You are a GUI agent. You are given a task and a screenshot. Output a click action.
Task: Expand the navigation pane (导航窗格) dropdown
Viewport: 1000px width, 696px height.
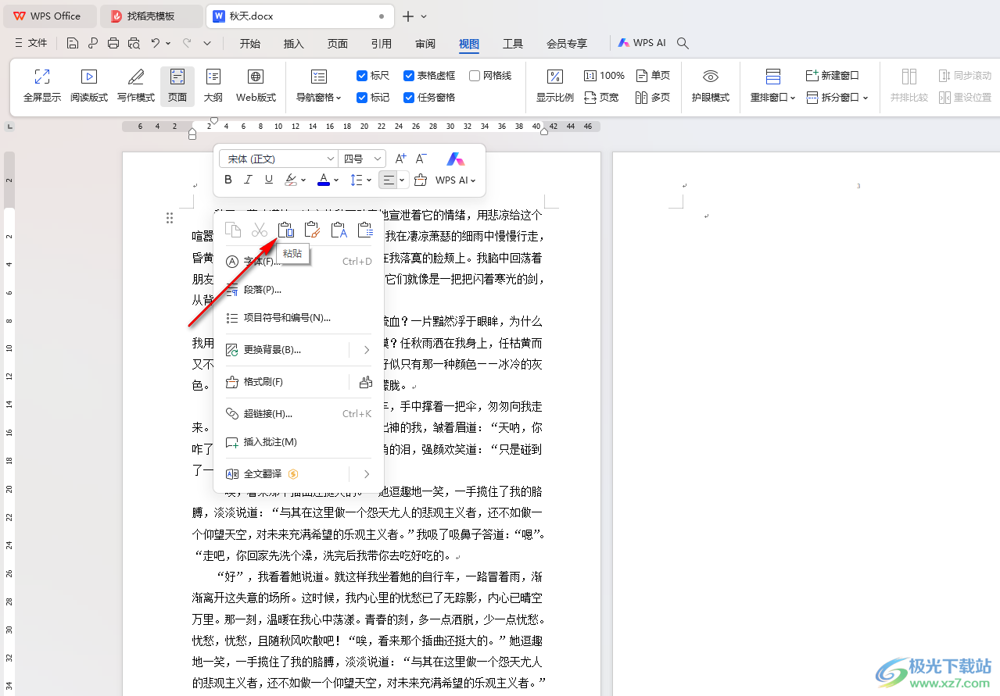(318, 98)
